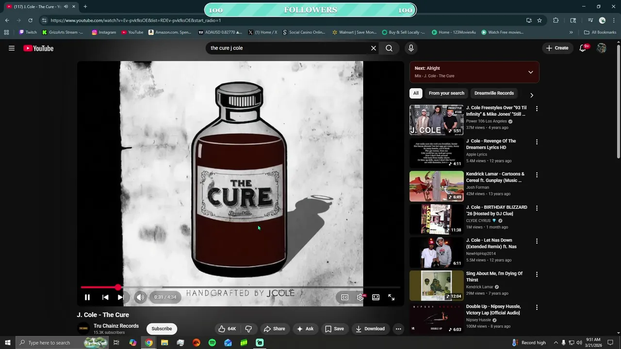
Task: Open a new Chrome tab
Action: point(85,7)
